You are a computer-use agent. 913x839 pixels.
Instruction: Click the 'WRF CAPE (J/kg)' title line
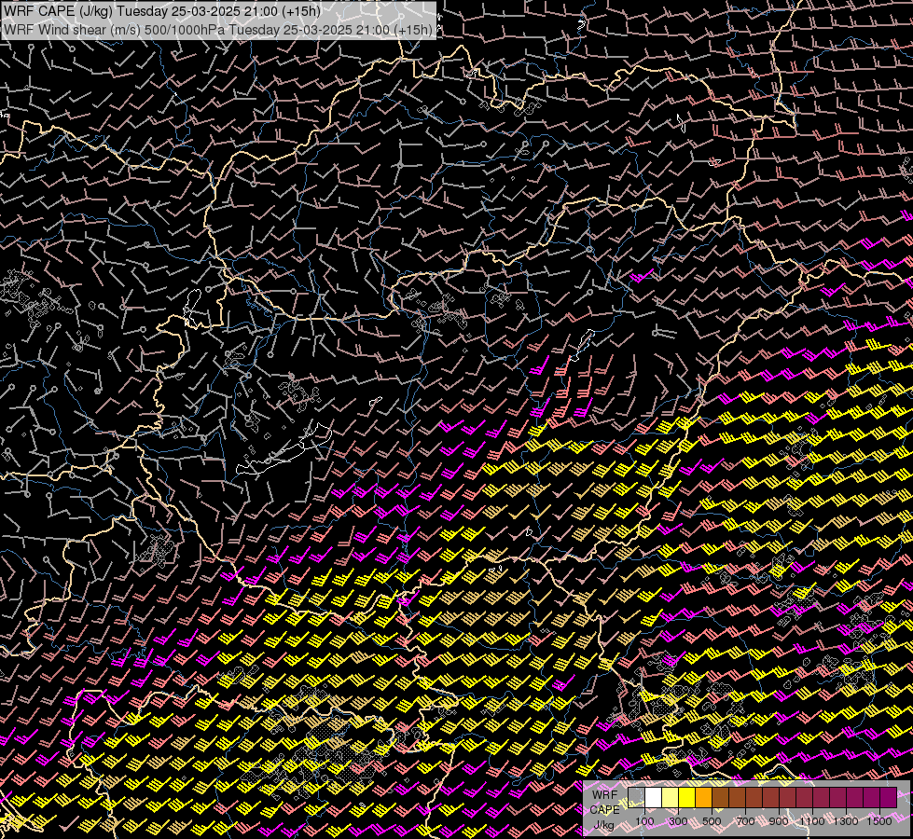(x=162, y=11)
